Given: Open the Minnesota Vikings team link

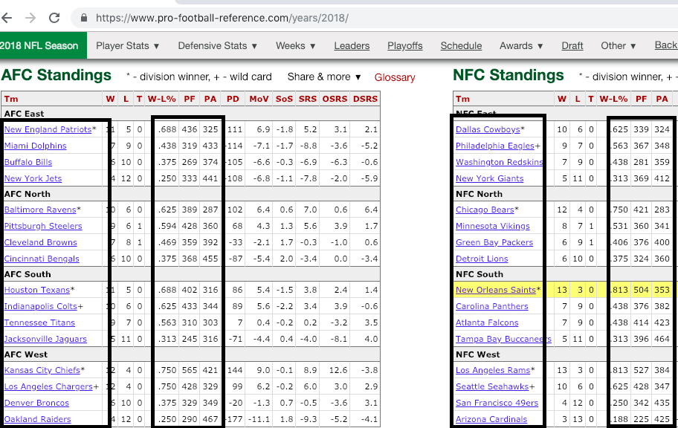Looking at the screenshot, I should 492,226.
